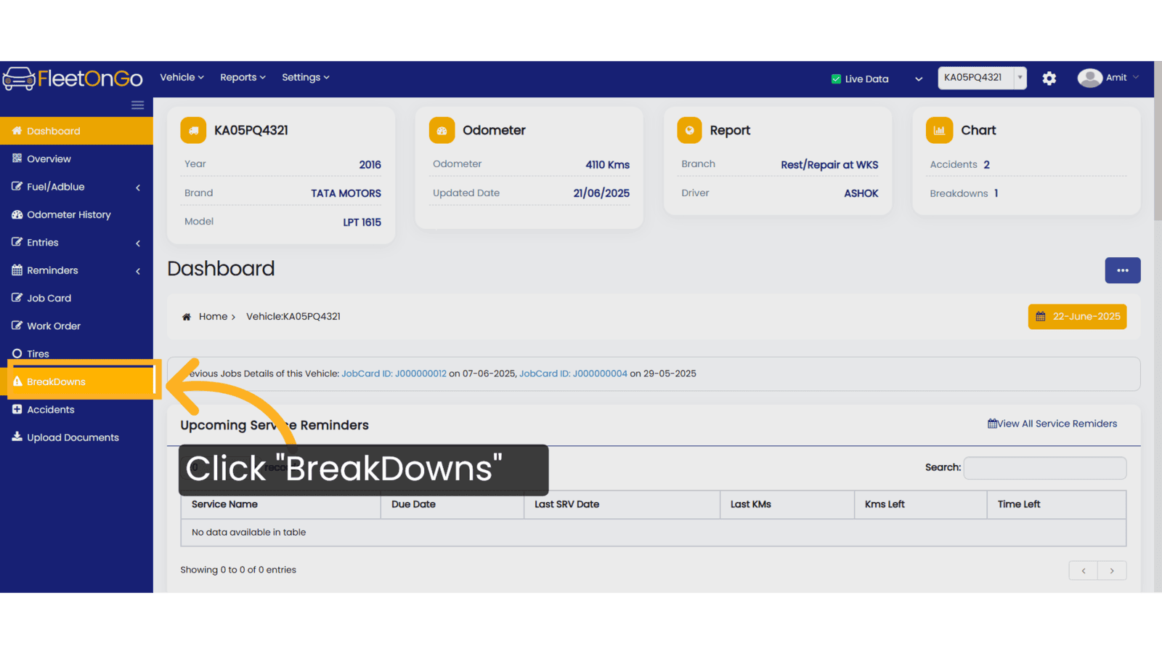Click the ASHOK driver name
Screen dimensions: 1162x654
861,193
